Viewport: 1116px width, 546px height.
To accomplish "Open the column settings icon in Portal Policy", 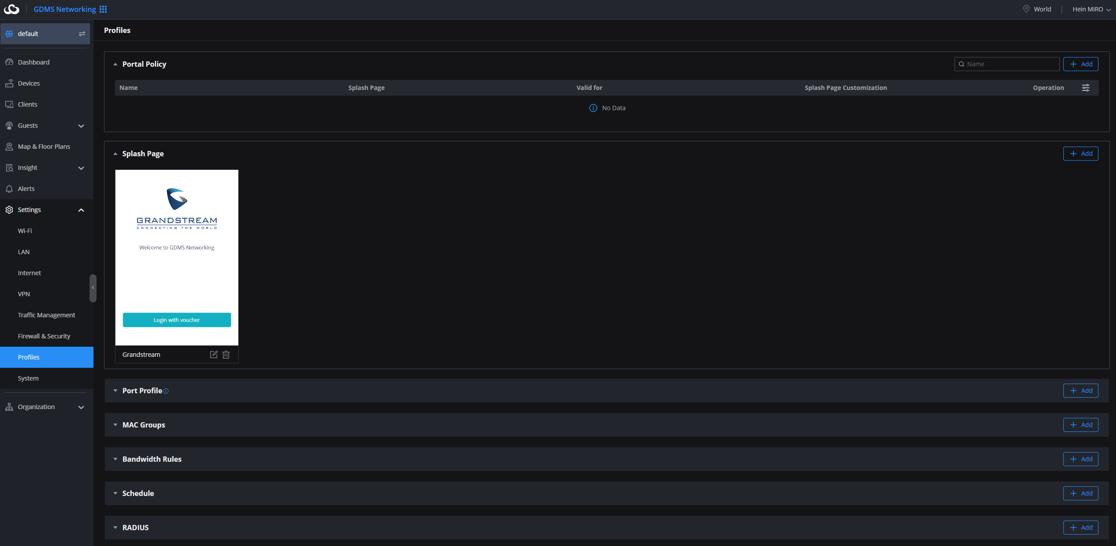I will coord(1086,88).
